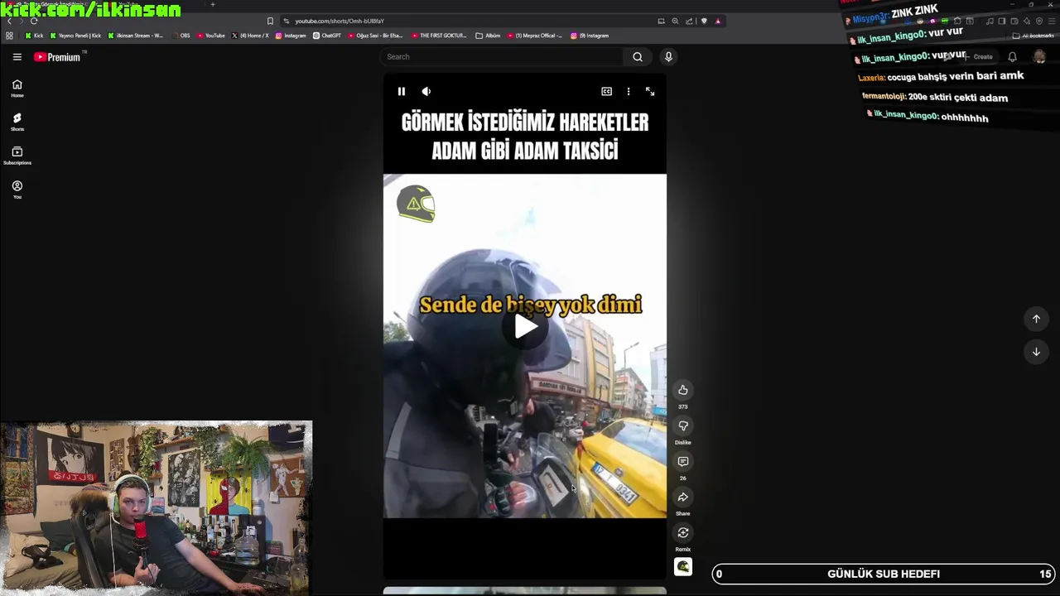The image size is (1060, 596).
Task: Go to the previous Short arrow
Action: click(x=1036, y=319)
